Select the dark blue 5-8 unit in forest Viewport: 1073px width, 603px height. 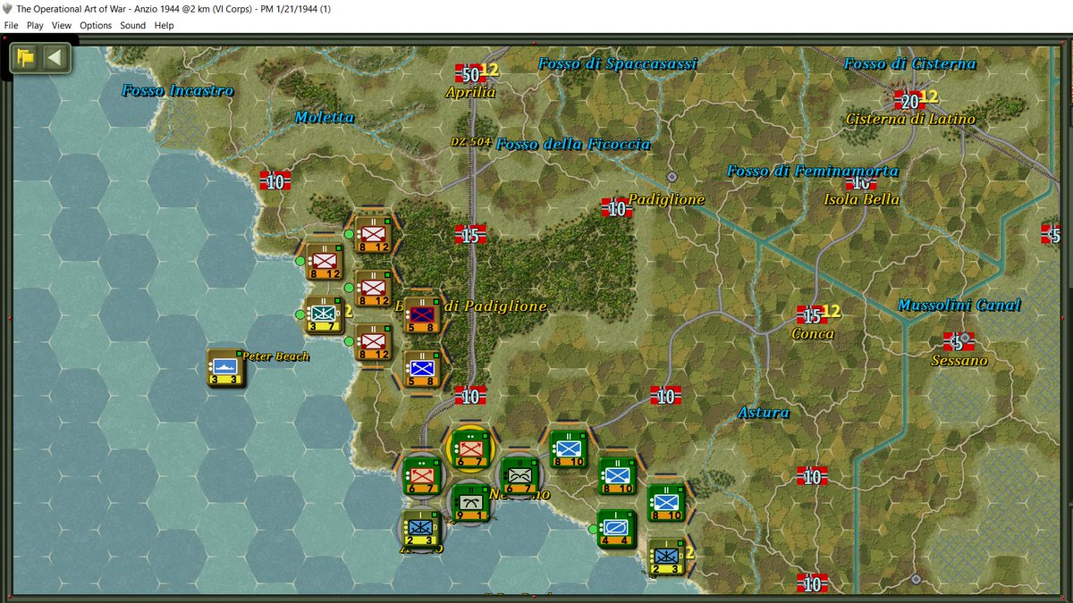[x=421, y=314]
